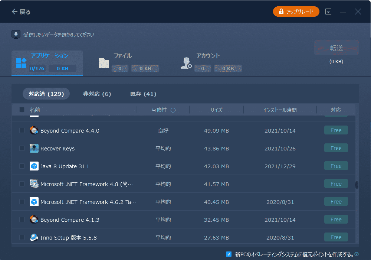Open the title bar dropdown menu

328,12
